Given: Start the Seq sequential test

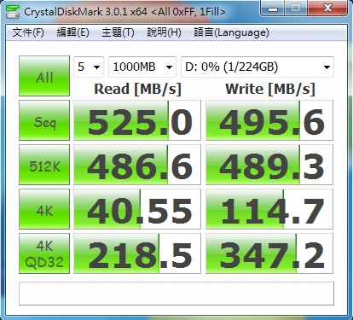Looking at the screenshot, I should (44, 120).
